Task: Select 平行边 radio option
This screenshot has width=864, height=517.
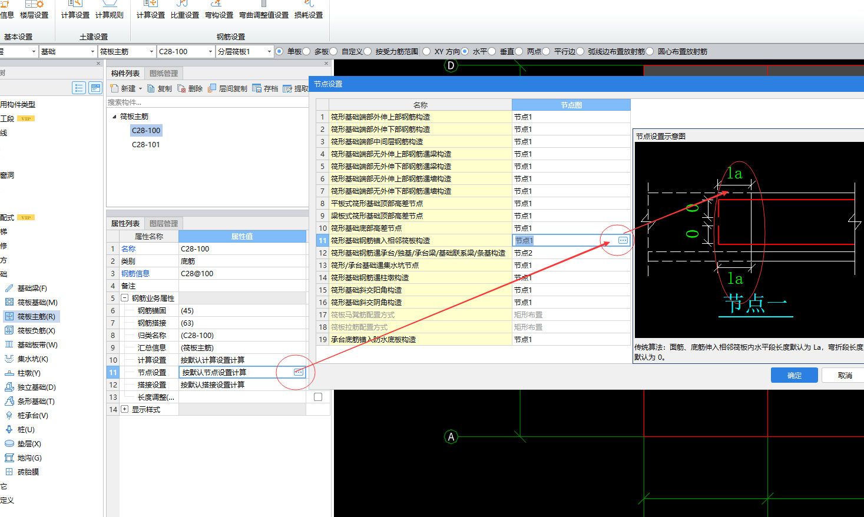Action: (546, 51)
